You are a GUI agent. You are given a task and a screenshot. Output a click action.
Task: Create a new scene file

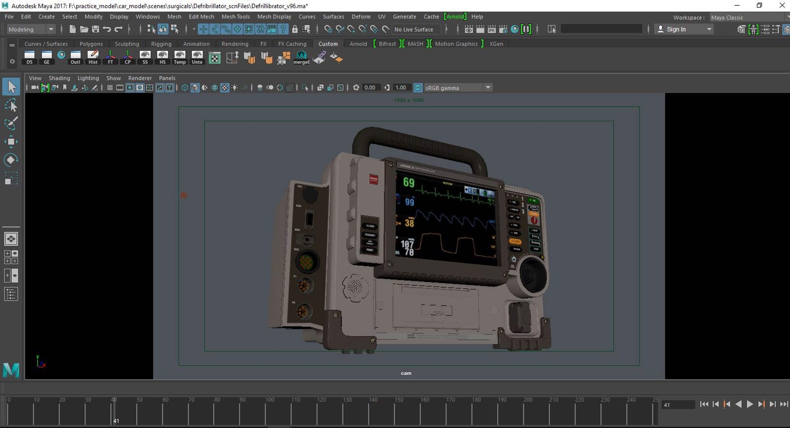(72, 29)
